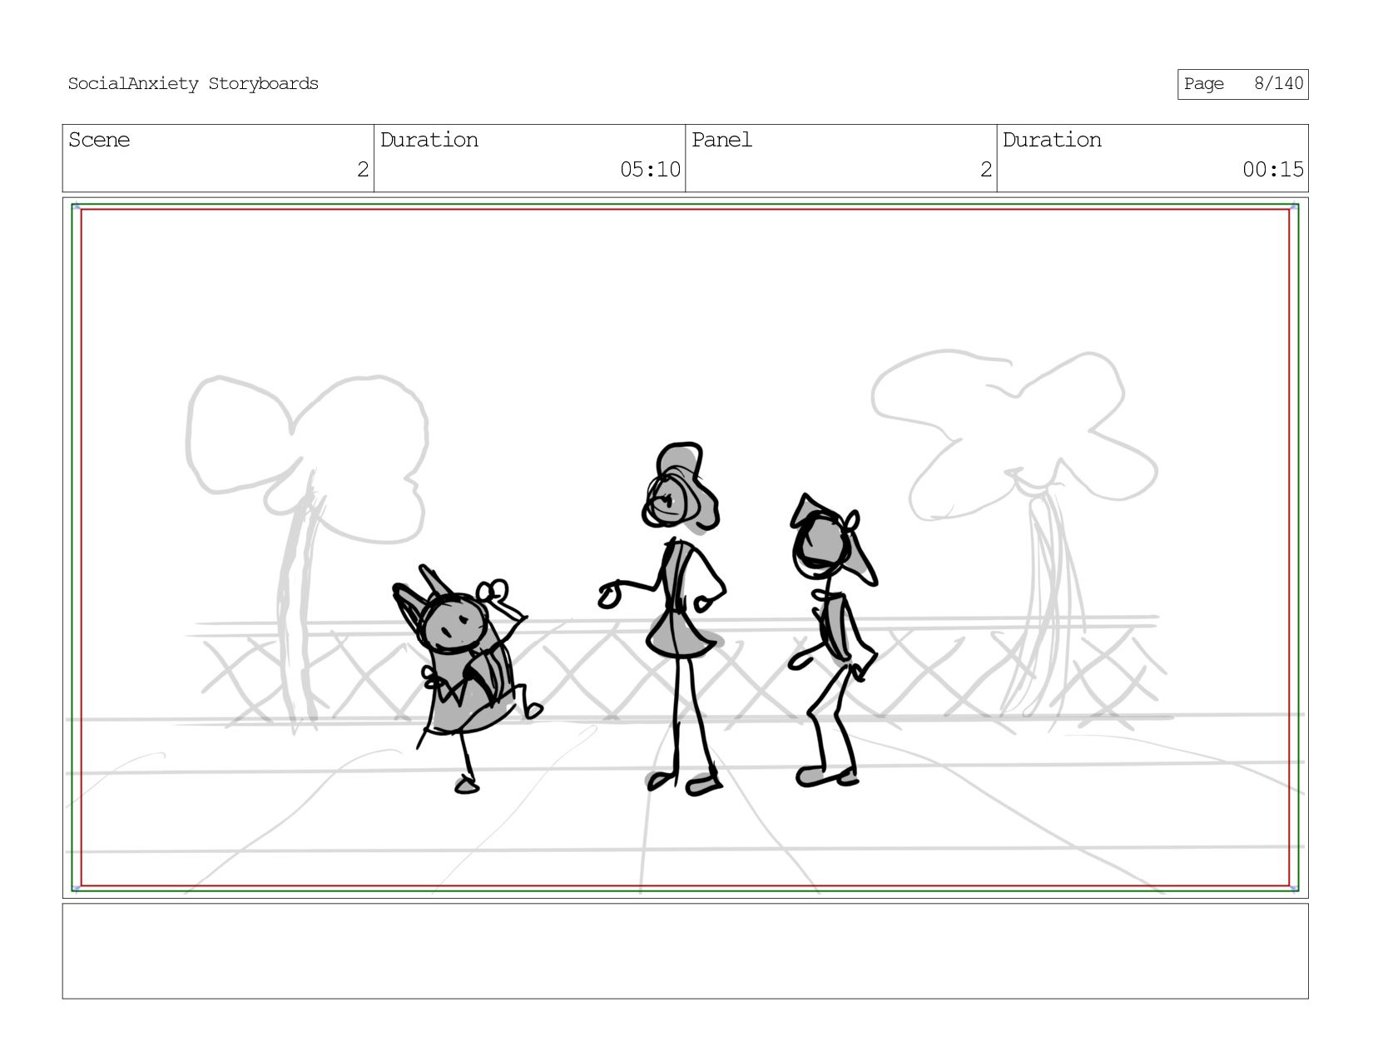Image resolution: width=1373 pixels, height=1061 pixels.
Task: Click the sketched palm tree on the left
Action: pyautogui.click(x=306, y=553)
